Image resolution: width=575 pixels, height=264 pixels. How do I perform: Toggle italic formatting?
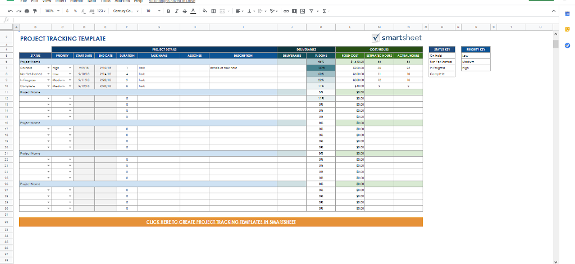coord(176,11)
